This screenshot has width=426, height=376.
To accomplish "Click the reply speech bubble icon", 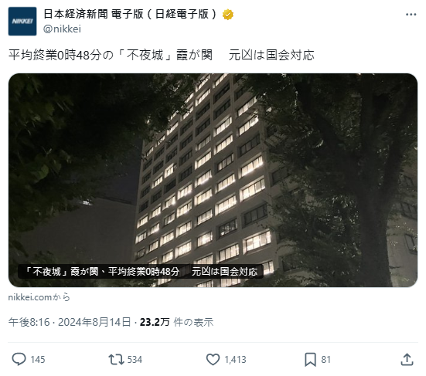I will [19, 360].
